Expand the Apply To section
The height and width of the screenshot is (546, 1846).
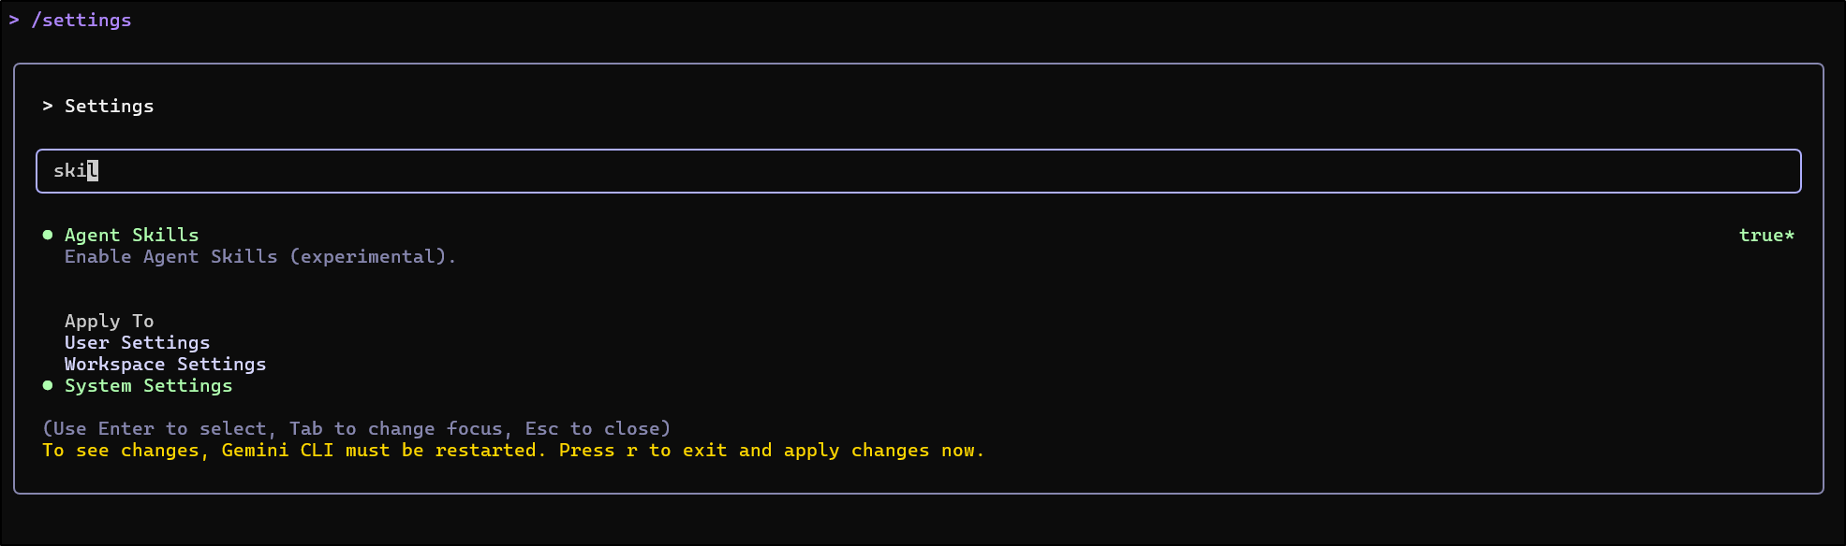tap(109, 321)
